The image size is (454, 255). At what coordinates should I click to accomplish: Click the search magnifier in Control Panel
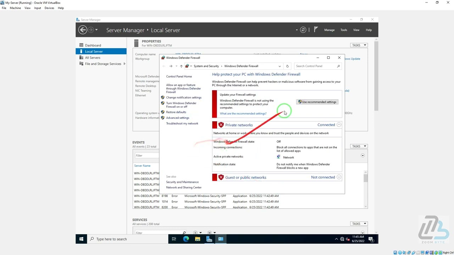click(x=338, y=66)
